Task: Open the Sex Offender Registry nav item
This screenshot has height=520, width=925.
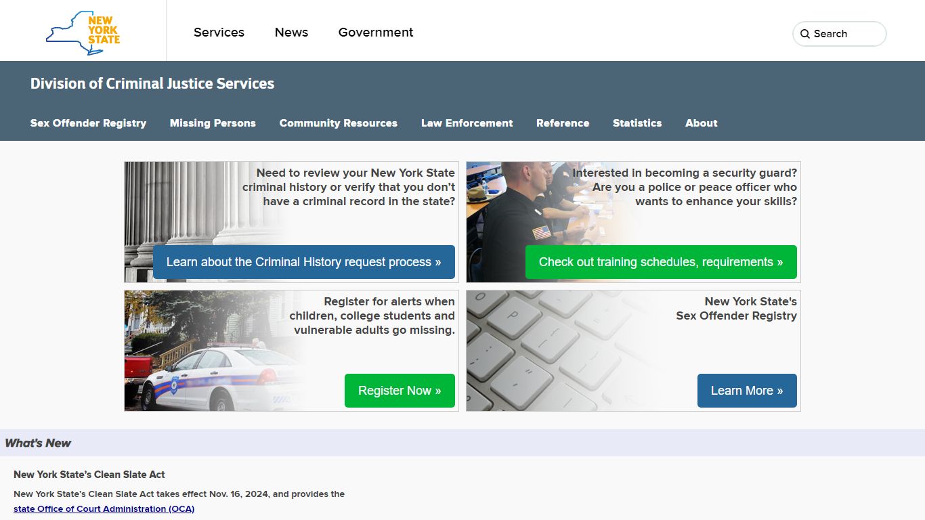Action: tap(88, 123)
